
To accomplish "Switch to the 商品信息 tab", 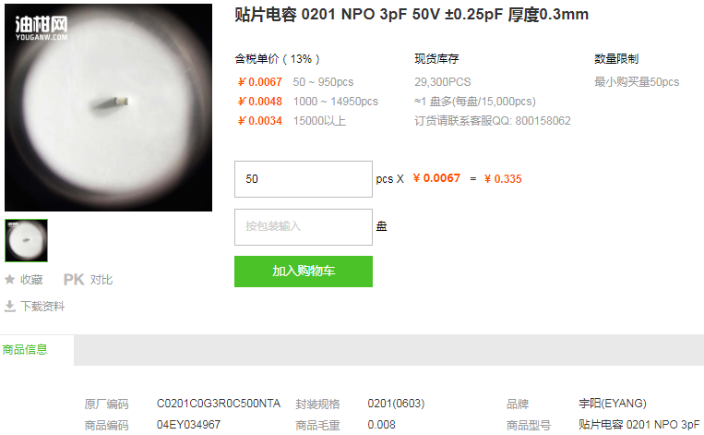I will [x=25, y=350].
